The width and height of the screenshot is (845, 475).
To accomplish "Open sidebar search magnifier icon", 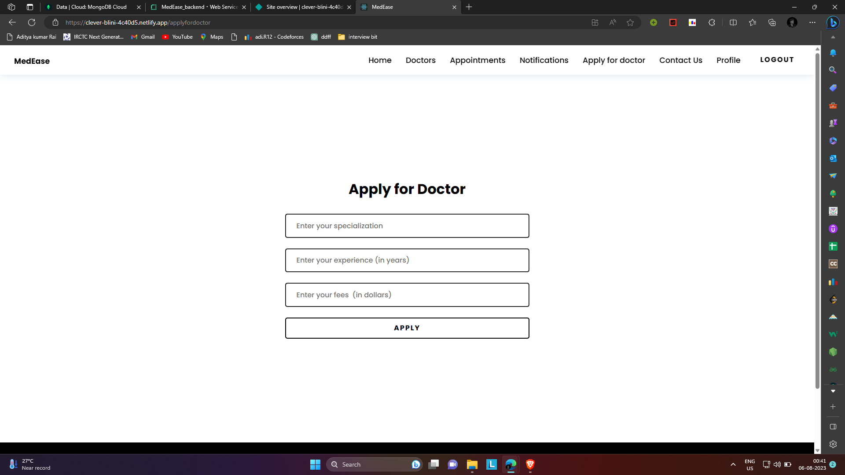I will point(833,70).
